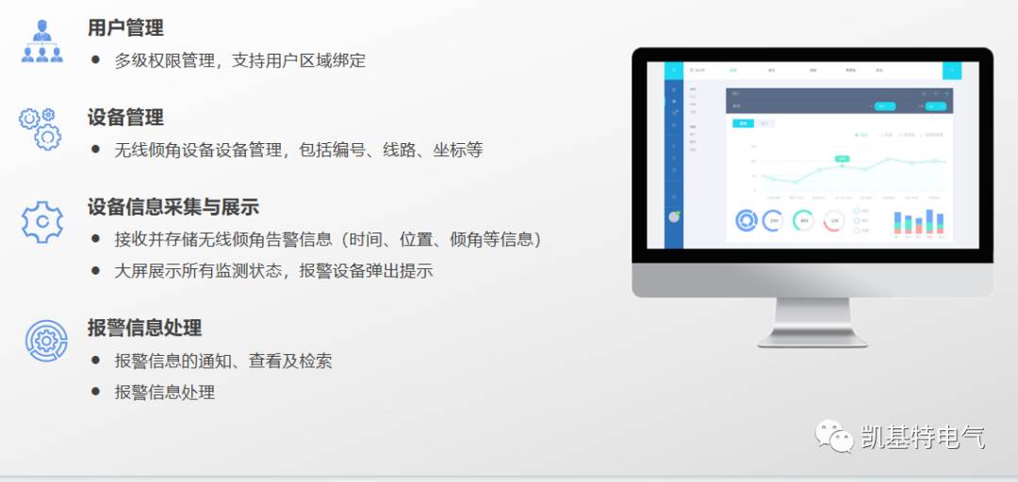Screen dimensions: 1018x482
Task: Click the plus button at dashboard top-right
Action: click(952, 71)
